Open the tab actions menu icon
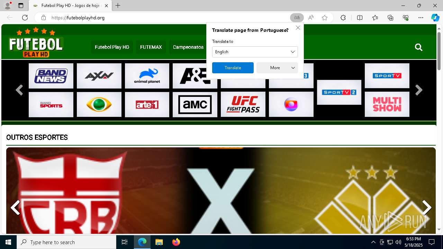 point(21,6)
